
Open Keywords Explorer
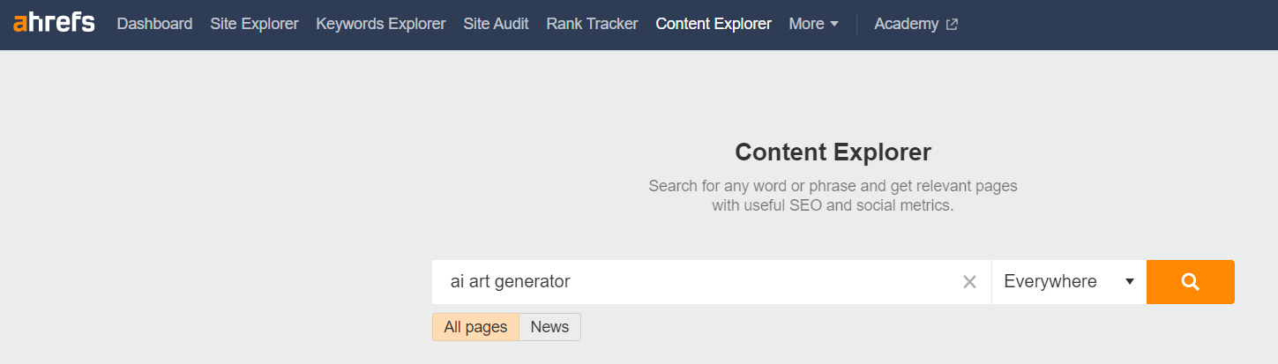point(381,24)
